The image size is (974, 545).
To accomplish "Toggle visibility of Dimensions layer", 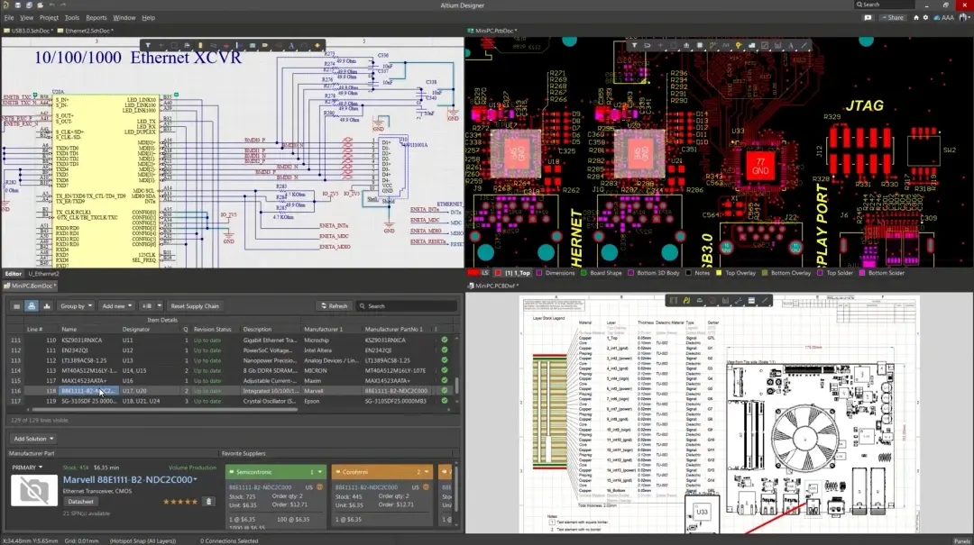I will tap(539, 273).
